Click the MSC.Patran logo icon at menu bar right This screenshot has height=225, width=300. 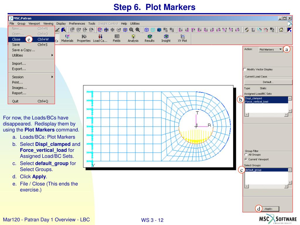click(290, 24)
